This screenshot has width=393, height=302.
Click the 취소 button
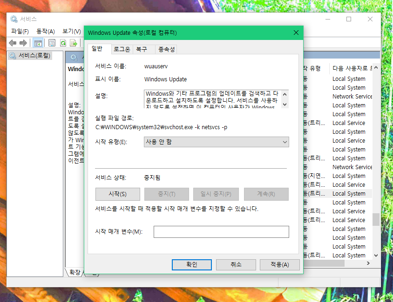[x=236, y=264]
